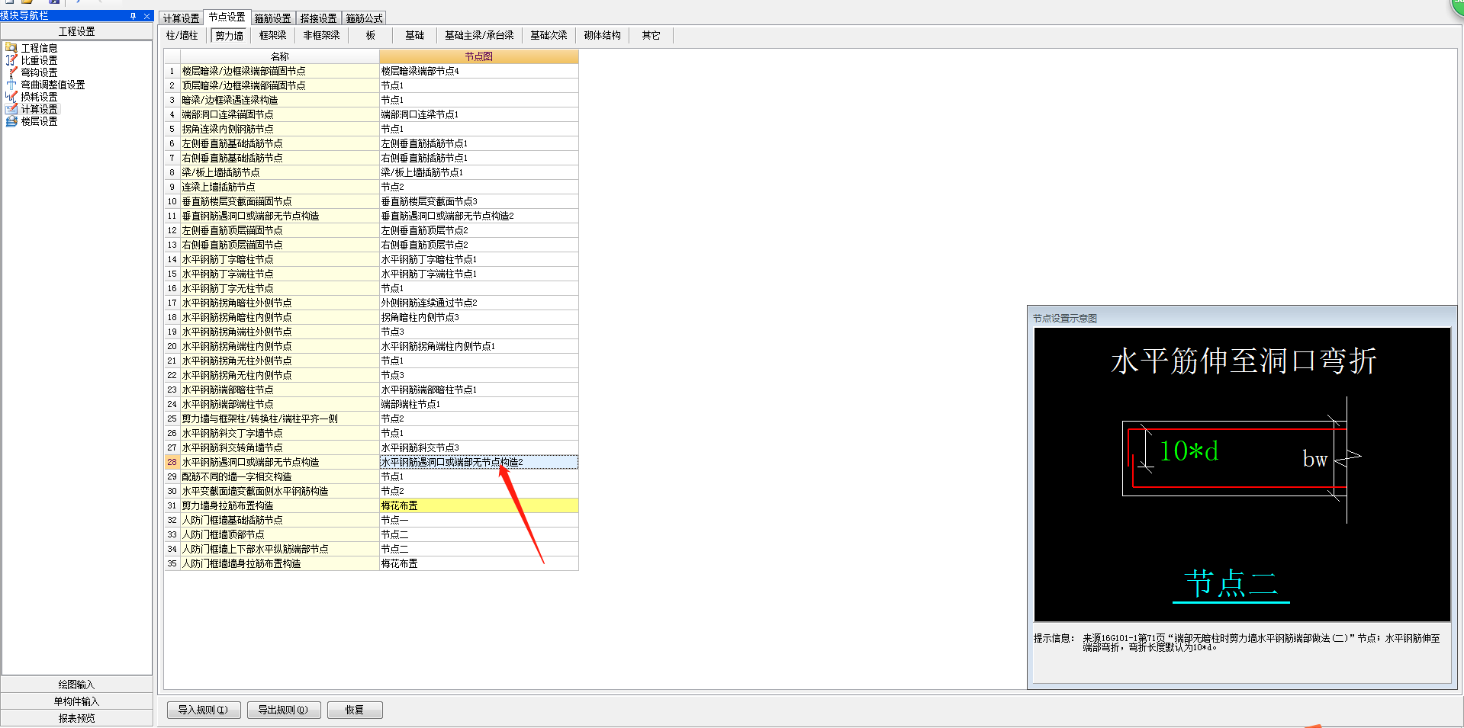Select row 人防门框墙基础插筋节点
Viewport: 1464px width, 728px height.
[x=279, y=520]
